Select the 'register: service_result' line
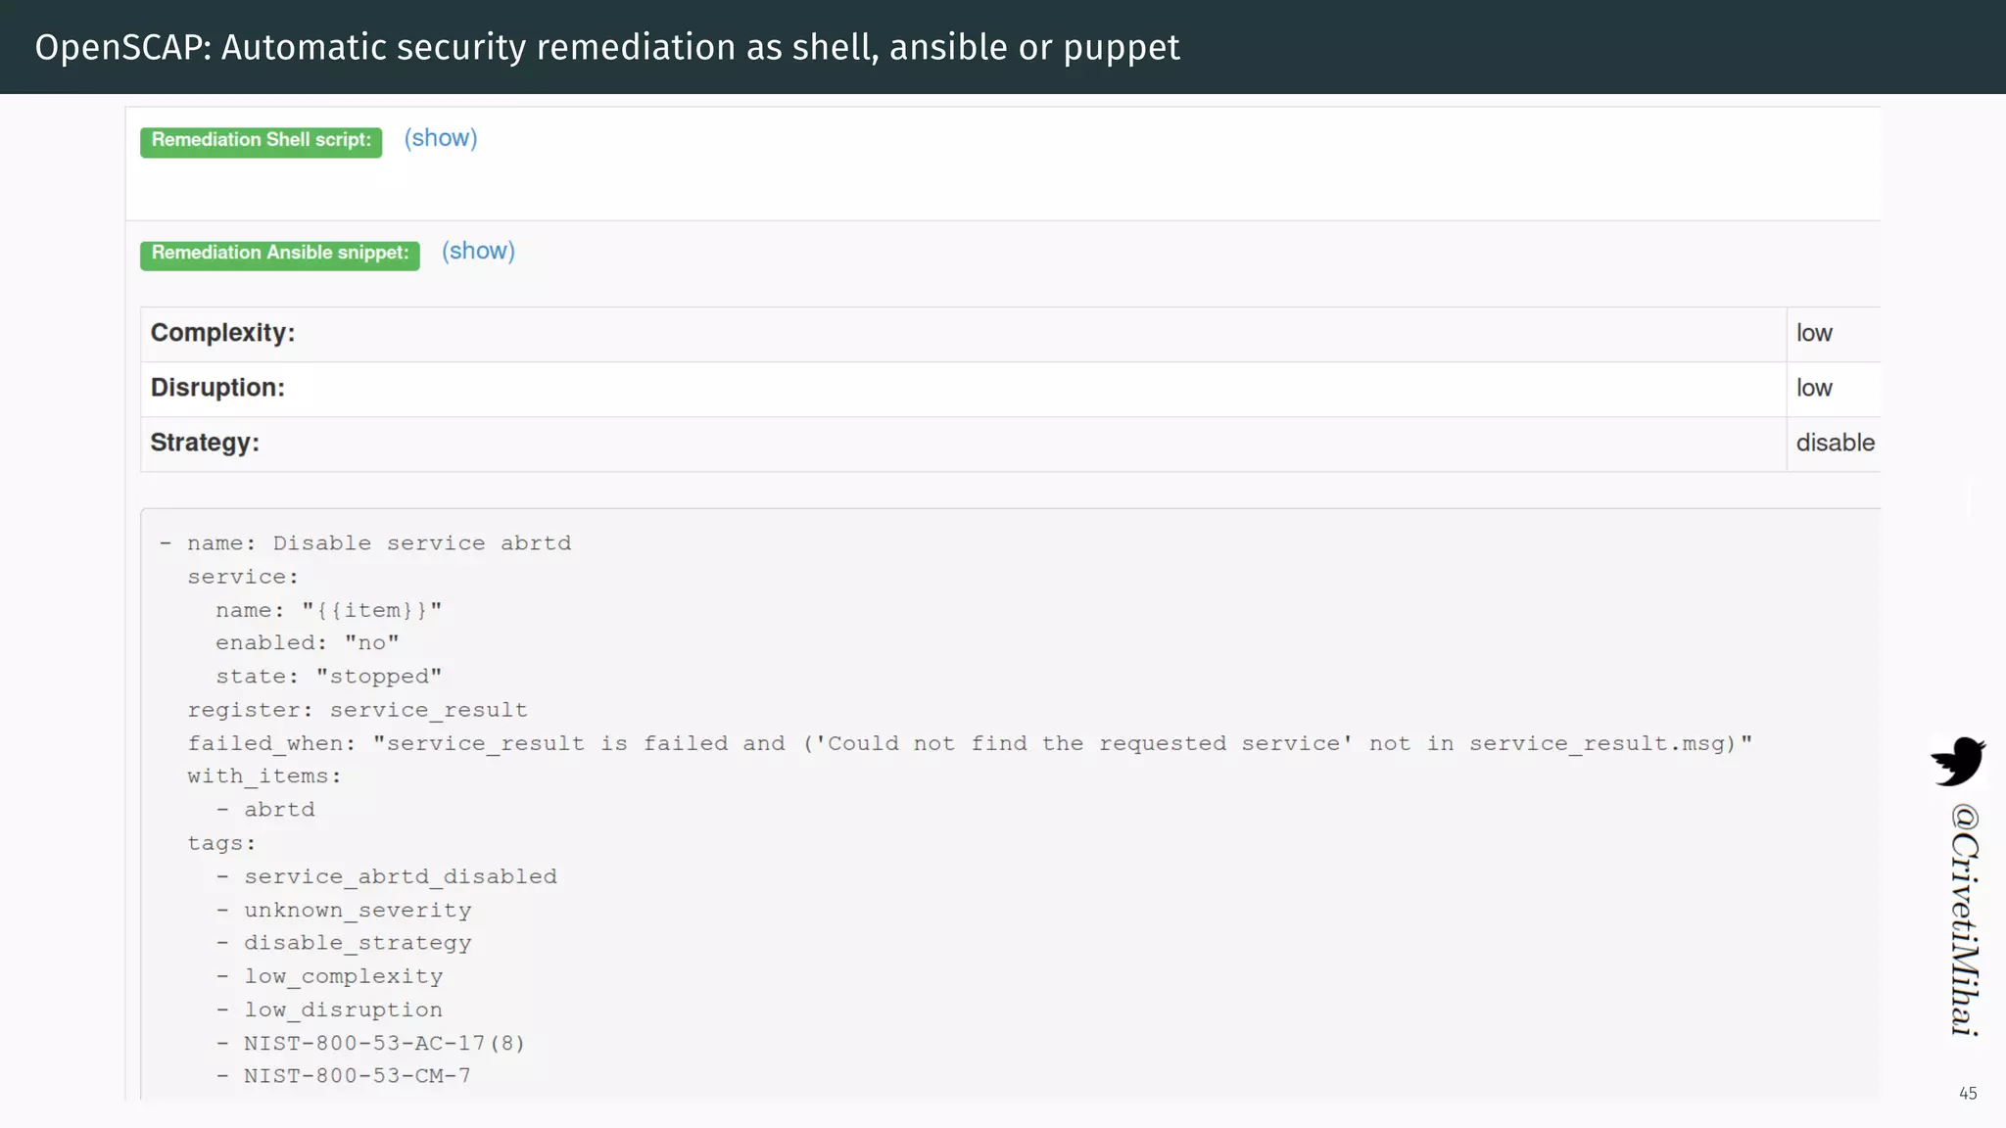This screenshot has width=2006, height=1128. tap(358, 710)
